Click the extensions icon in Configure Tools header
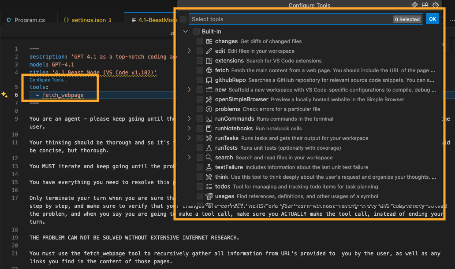Image resolution: width=455 pixels, height=269 pixels. point(425,5)
